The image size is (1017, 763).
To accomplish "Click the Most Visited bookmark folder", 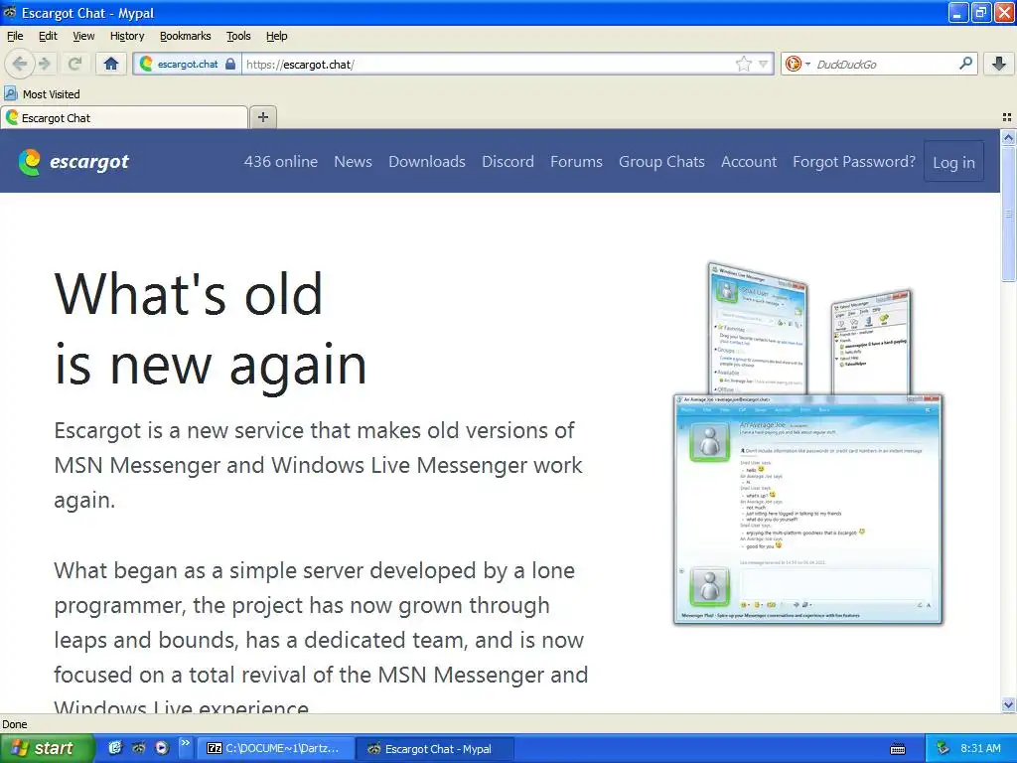I will tap(42, 94).
